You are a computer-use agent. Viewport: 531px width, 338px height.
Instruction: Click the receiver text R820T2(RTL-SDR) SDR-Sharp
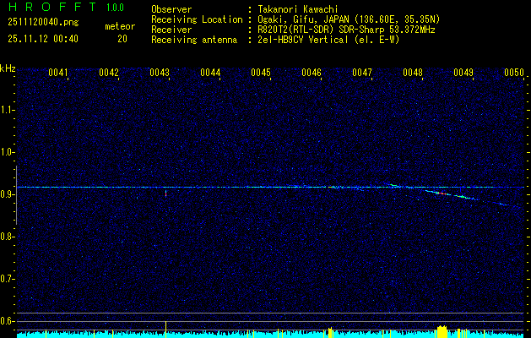[x=321, y=30]
